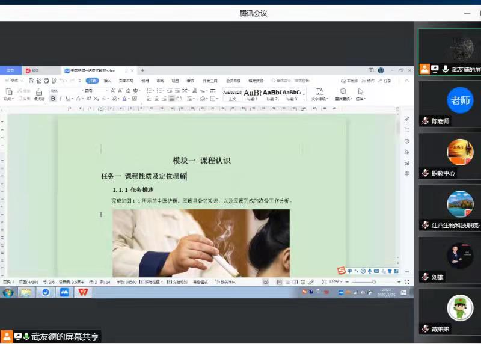
Task: Toggle underline formatting in the ribbon
Action: click(x=67, y=99)
